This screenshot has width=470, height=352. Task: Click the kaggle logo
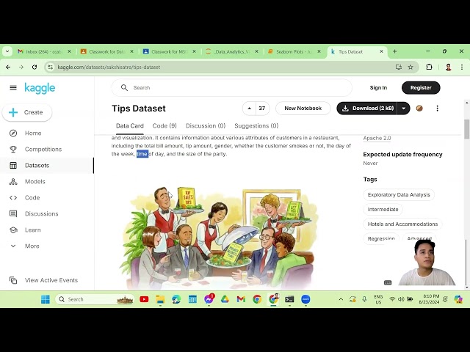tap(40, 88)
